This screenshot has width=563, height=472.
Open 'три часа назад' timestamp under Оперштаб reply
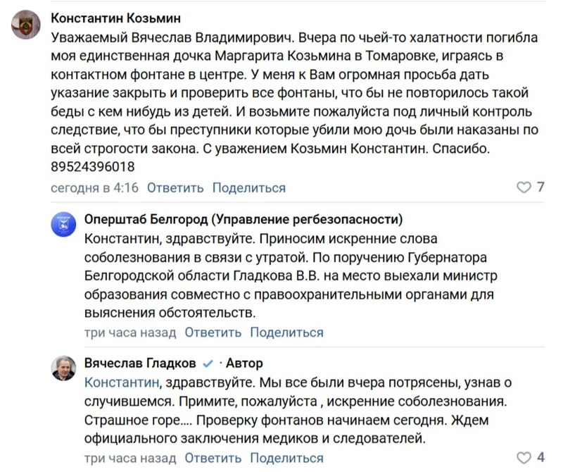pos(130,333)
